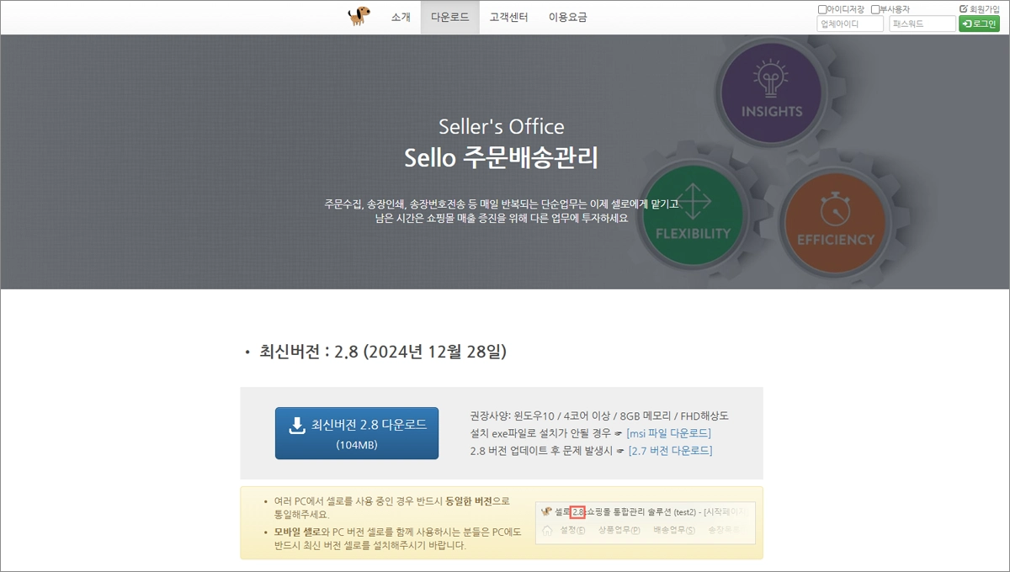1010x572 pixels.
Task: Open the 2.7 버전 다운로드 link
Action: click(670, 451)
